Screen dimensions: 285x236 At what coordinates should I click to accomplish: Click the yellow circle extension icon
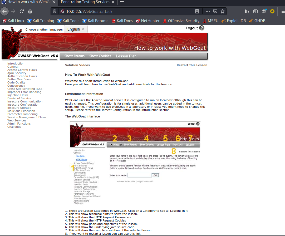tap(272, 11)
